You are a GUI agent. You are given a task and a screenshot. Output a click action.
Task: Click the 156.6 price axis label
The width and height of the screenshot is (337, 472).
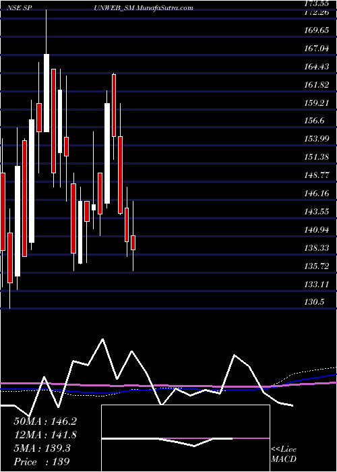click(x=315, y=121)
